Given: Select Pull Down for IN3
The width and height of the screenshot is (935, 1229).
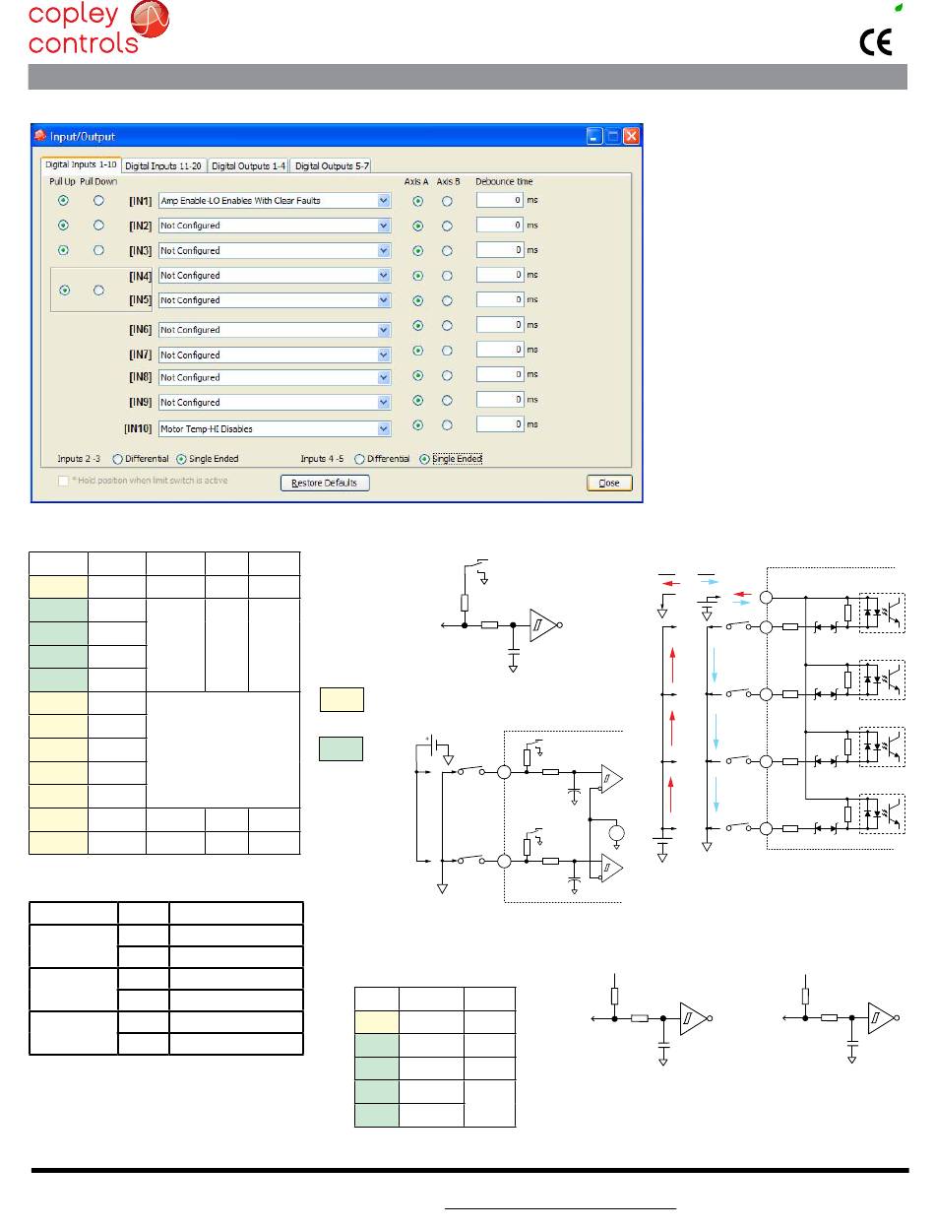Looking at the screenshot, I should click(97, 250).
